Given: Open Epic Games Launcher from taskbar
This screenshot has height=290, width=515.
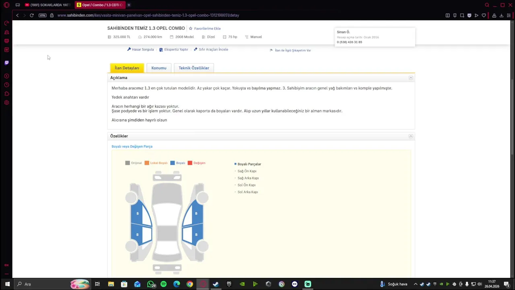Looking at the screenshot, I should (229, 284).
